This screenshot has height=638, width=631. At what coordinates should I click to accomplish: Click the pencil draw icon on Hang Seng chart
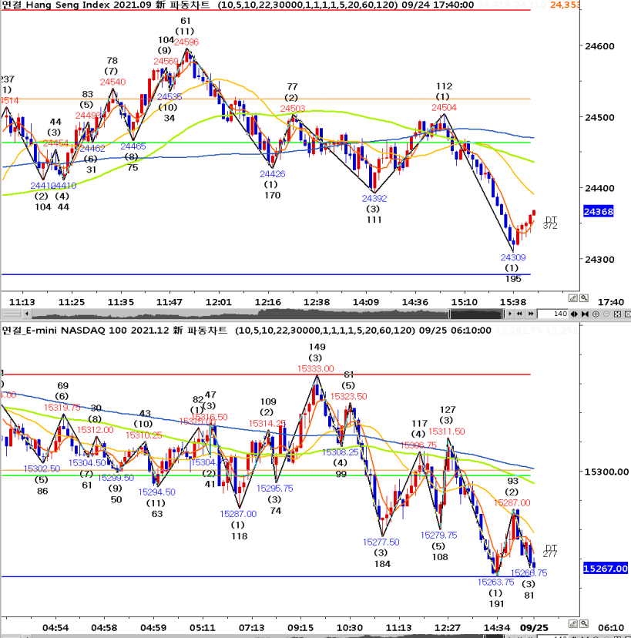[x=573, y=298]
